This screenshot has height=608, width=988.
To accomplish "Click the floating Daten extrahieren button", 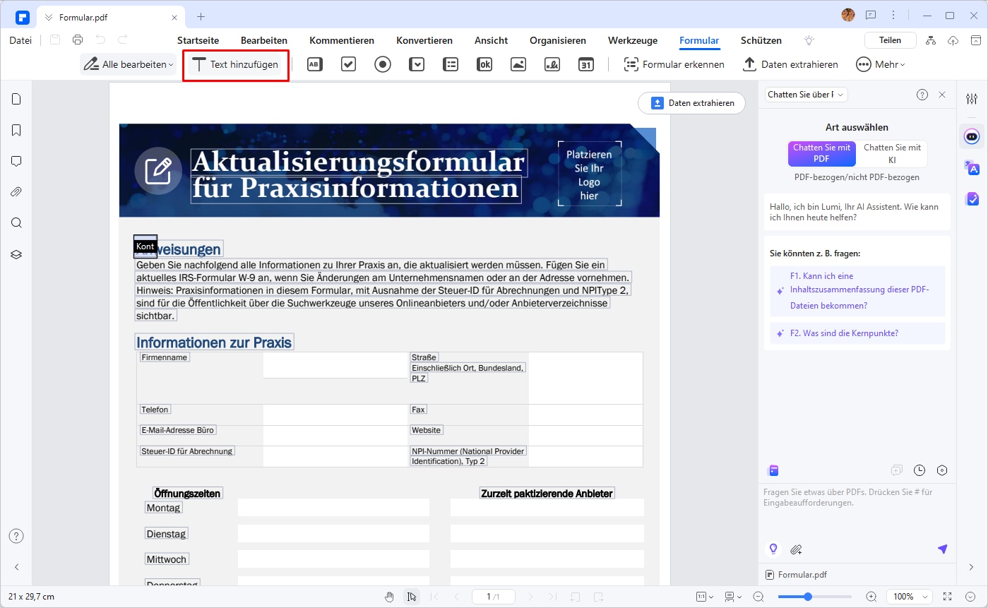I will click(x=691, y=103).
